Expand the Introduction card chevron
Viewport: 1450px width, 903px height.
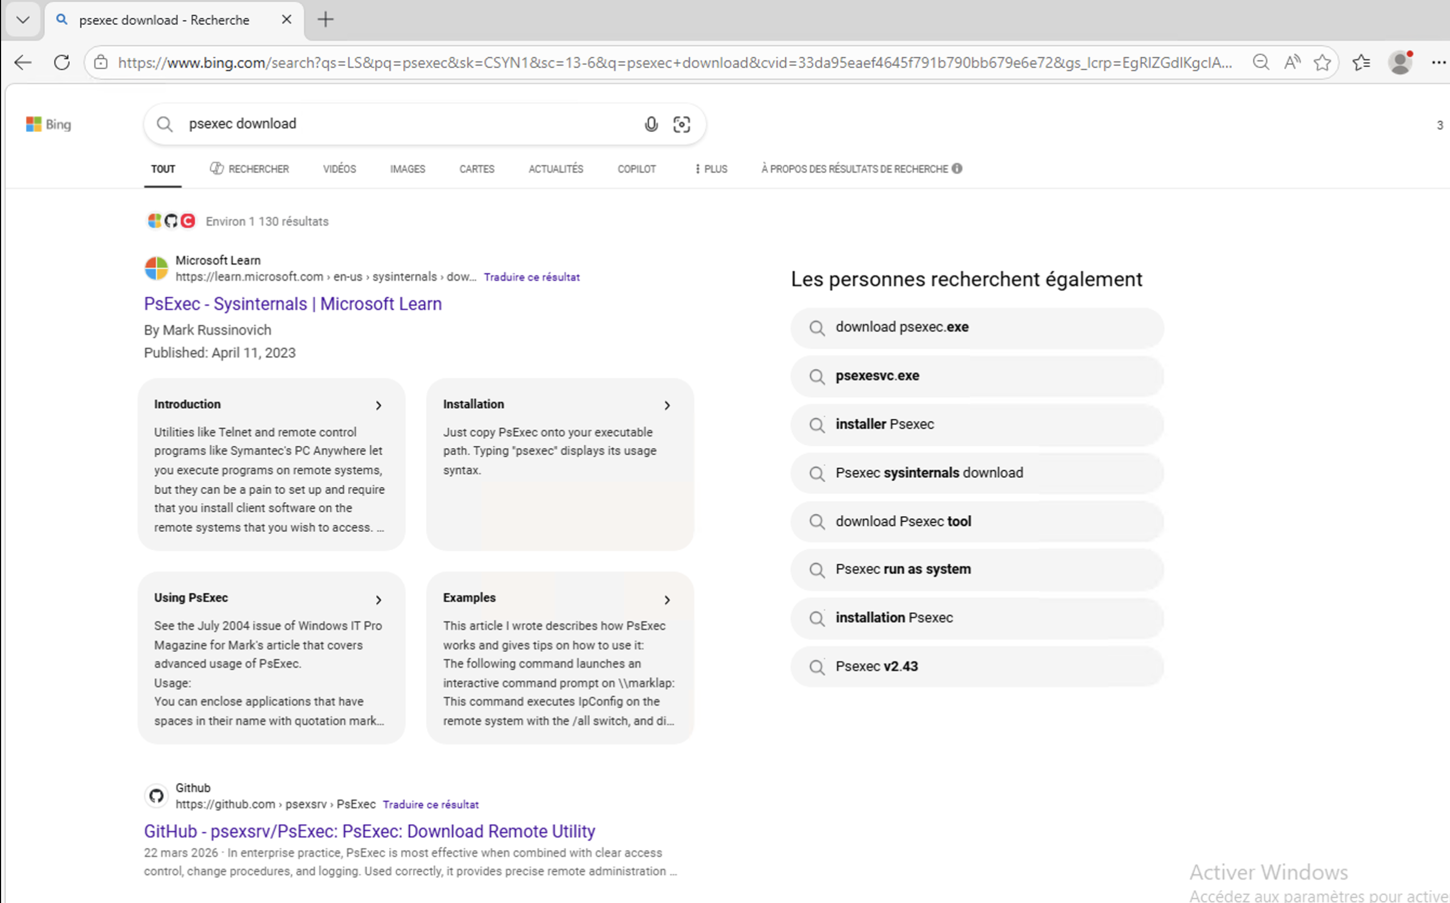(378, 405)
